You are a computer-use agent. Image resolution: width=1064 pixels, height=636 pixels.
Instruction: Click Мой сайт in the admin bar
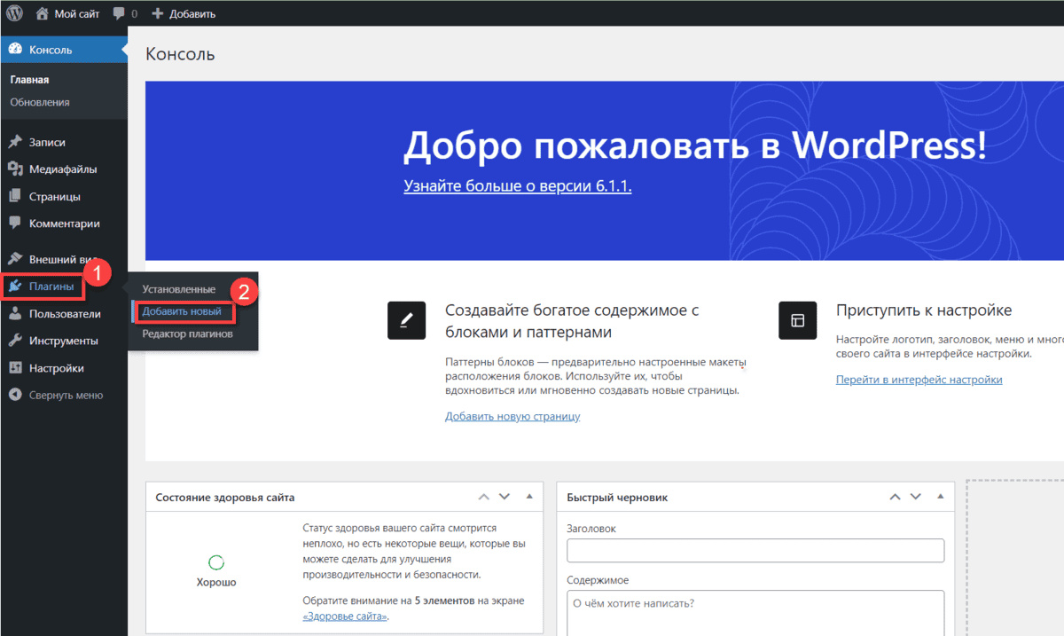tap(77, 14)
